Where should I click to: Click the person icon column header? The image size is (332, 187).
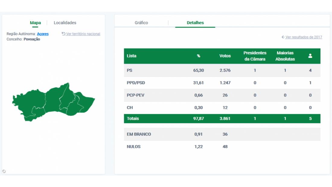tap(310, 56)
